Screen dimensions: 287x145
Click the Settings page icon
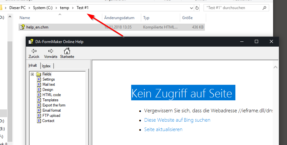point(39,79)
